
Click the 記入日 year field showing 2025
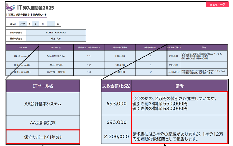click(22, 23)
